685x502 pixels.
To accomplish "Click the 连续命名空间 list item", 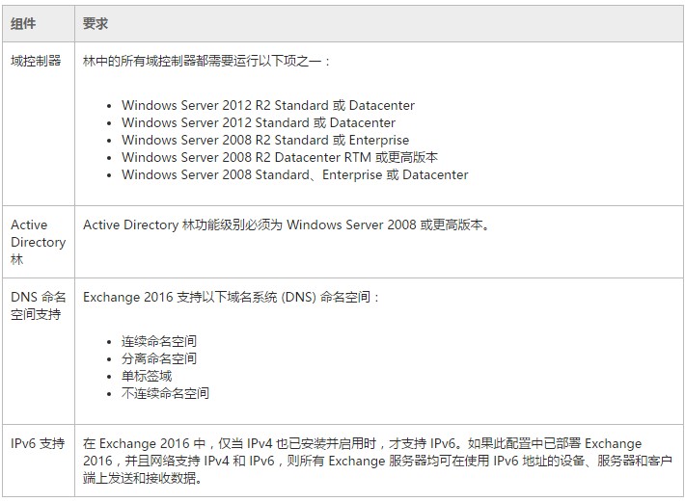I will 159,341.
